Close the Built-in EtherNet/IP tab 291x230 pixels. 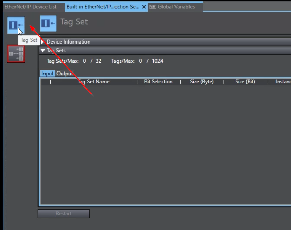point(144,7)
